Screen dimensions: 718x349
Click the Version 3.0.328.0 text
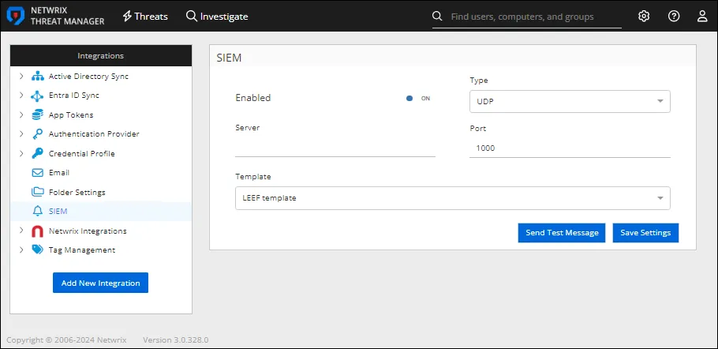point(176,340)
